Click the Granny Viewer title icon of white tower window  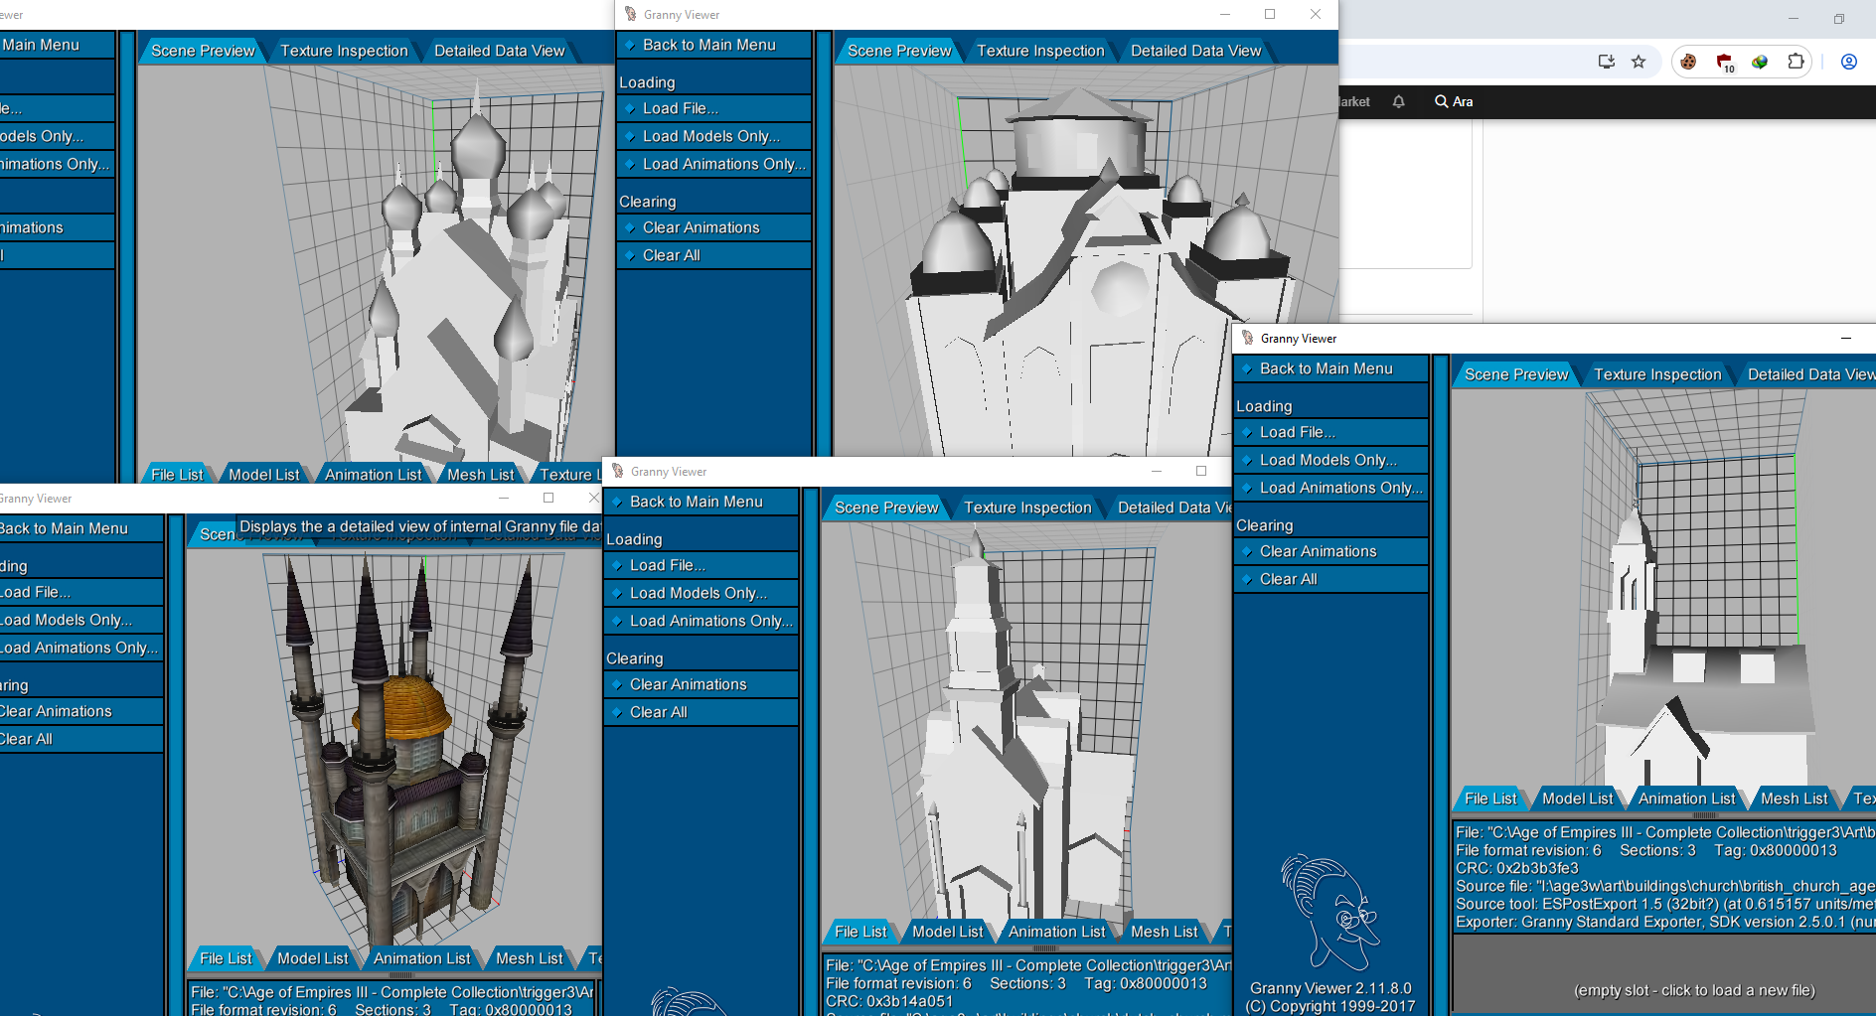[x=617, y=471]
